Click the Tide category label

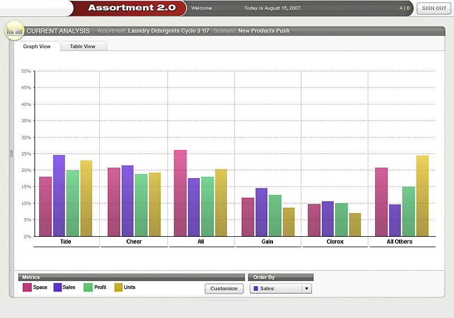[x=66, y=241]
